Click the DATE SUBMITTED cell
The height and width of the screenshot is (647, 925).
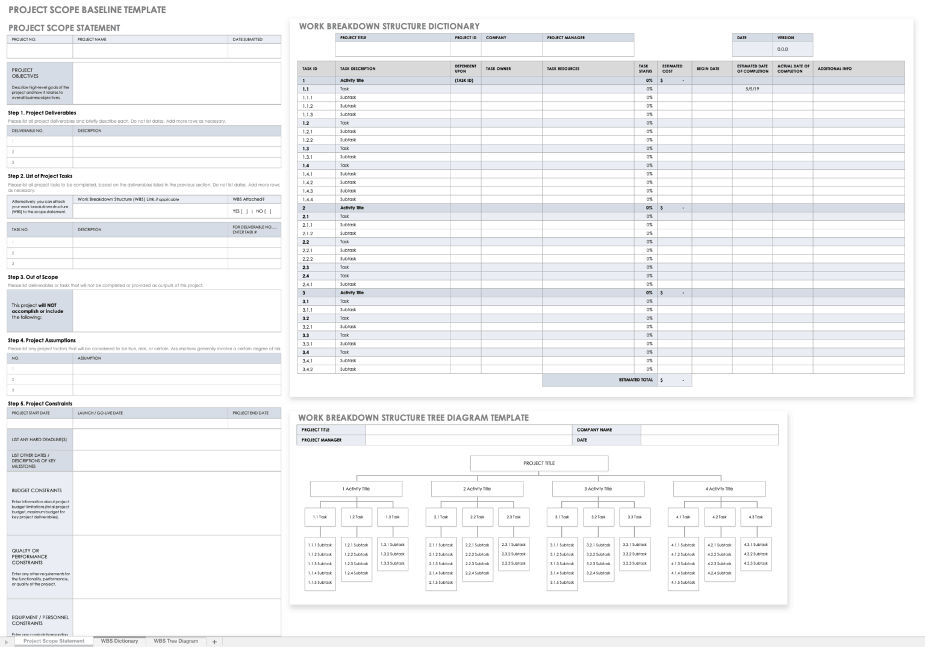click(x=253, y=51)
